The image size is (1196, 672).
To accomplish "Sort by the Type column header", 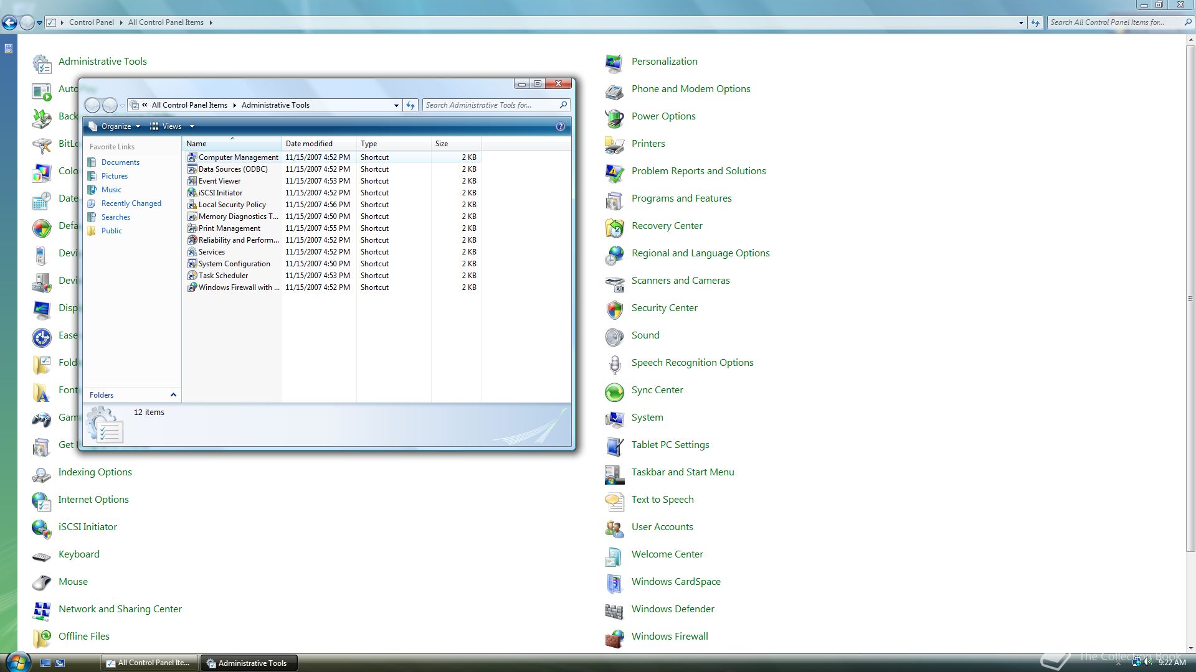I will [x=394, y=144].
